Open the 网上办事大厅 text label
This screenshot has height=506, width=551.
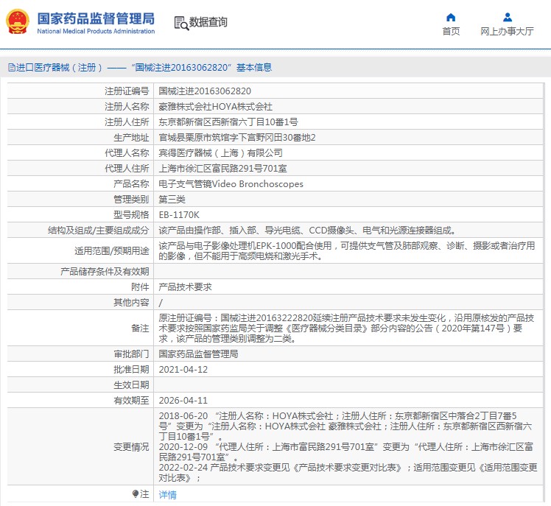(507, 31)
